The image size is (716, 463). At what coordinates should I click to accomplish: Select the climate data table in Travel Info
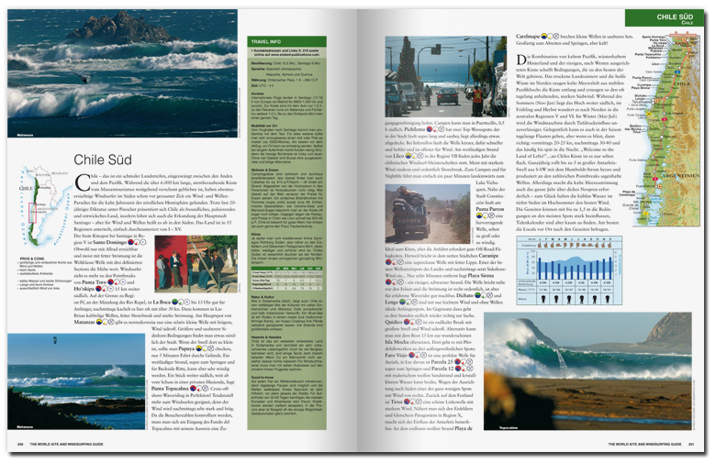[x=286, y=278]
